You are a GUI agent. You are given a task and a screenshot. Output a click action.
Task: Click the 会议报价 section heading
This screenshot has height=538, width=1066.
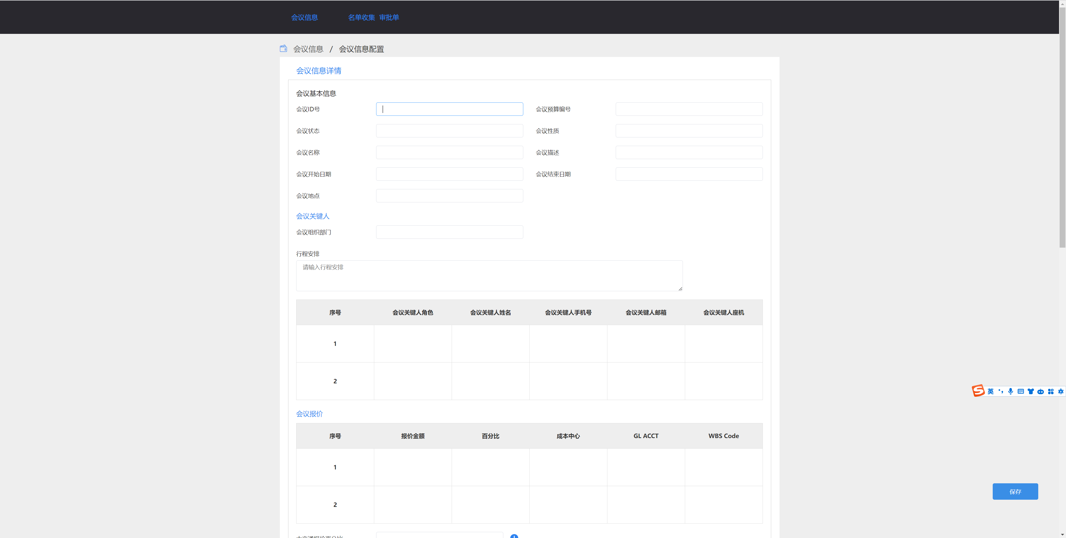point(309,414)
